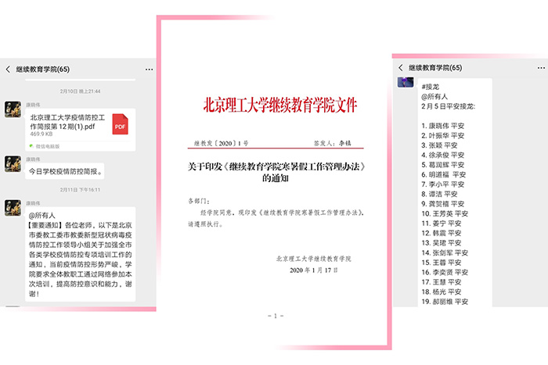The width and height of the screenshot is (548, 365).
Task: Click the 2月10日 晚上21:44 timestamp
Action: click(80, 91)
